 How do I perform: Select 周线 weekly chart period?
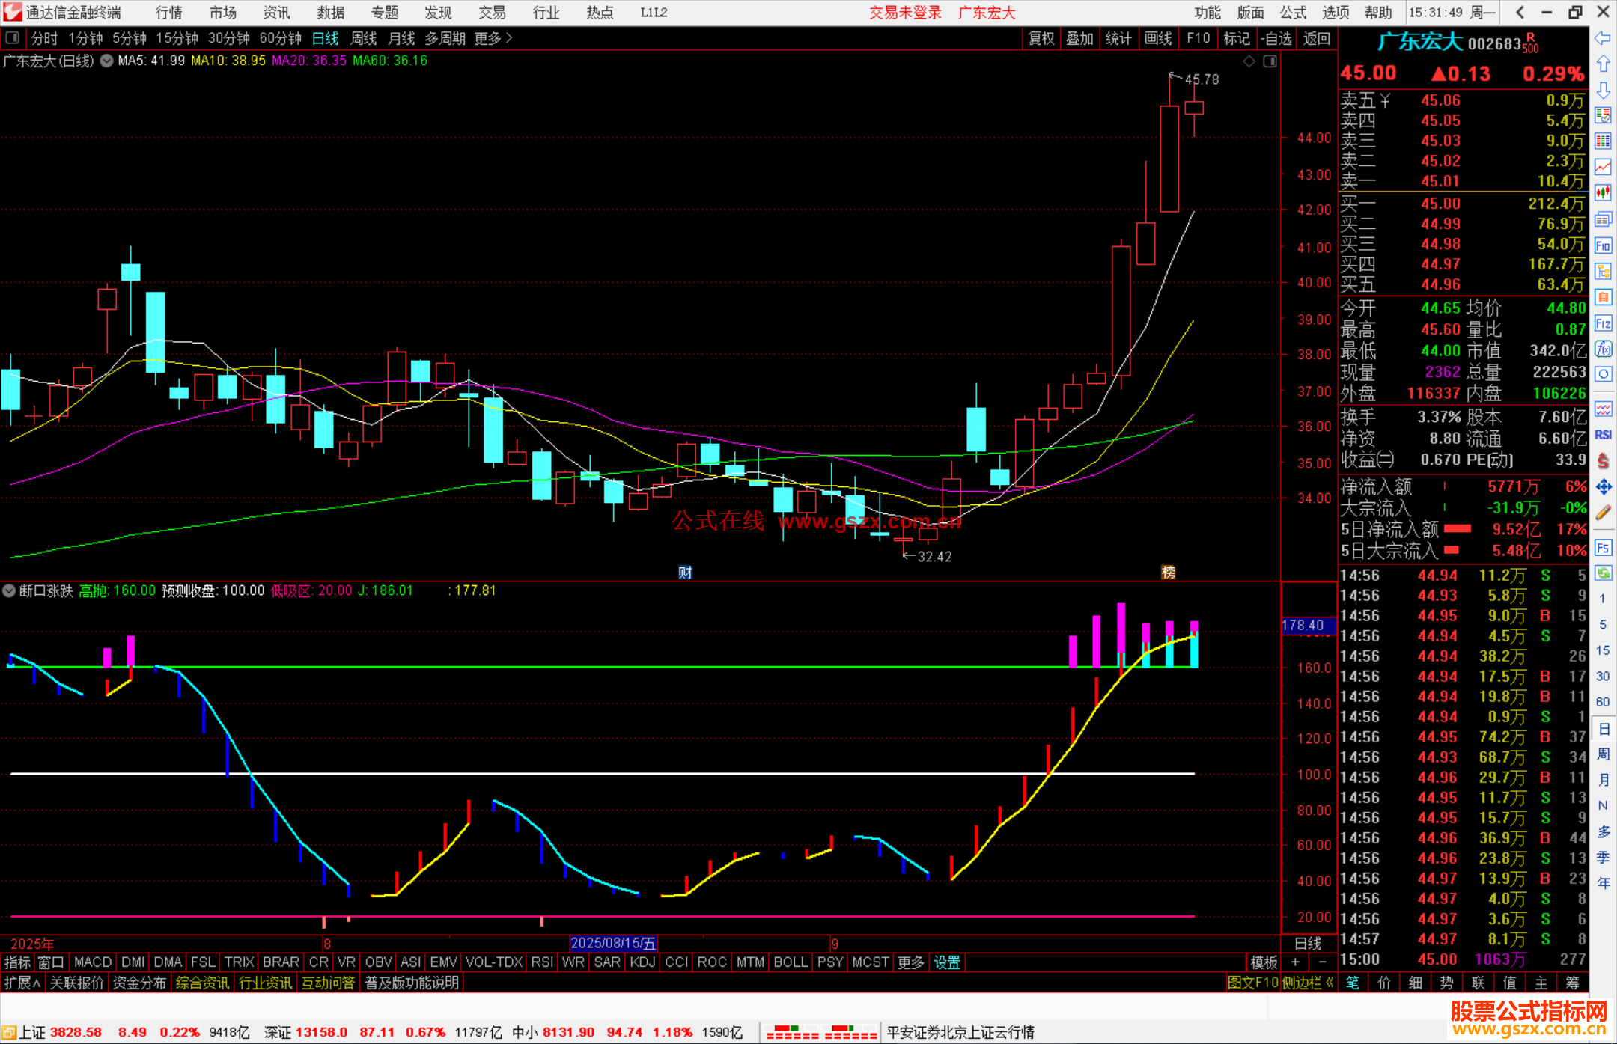pyautogui.click(x=364, y=38)
